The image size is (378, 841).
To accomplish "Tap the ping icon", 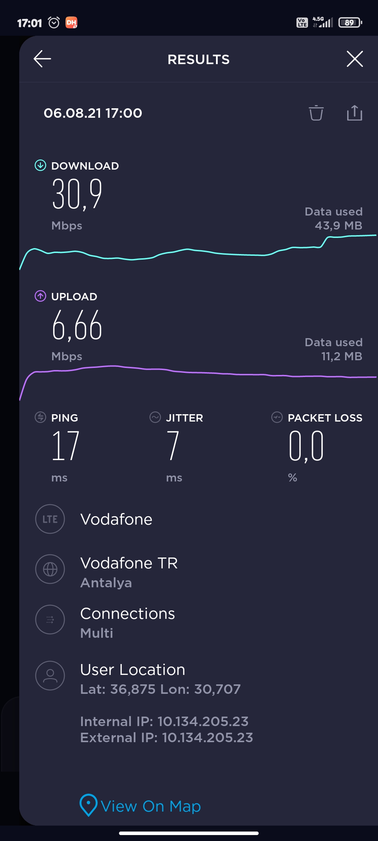I will (40, 417).
